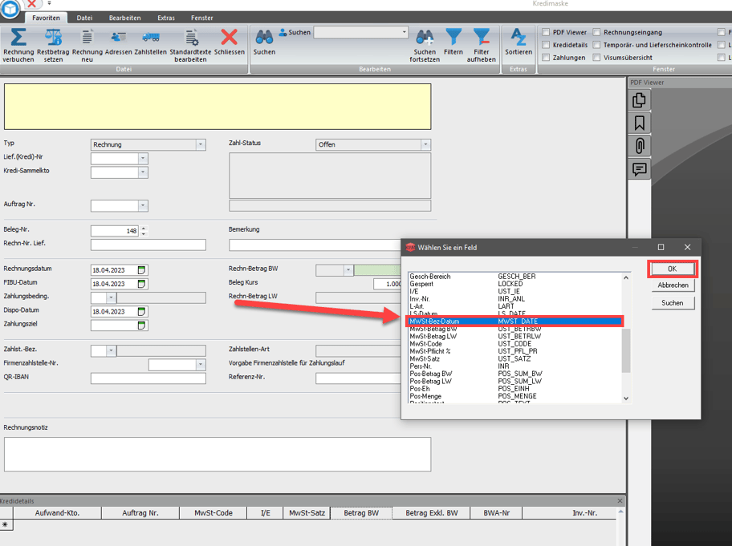732x546 pixels.
Task: Close the Kredidetails panel
Action: point(620,501)
